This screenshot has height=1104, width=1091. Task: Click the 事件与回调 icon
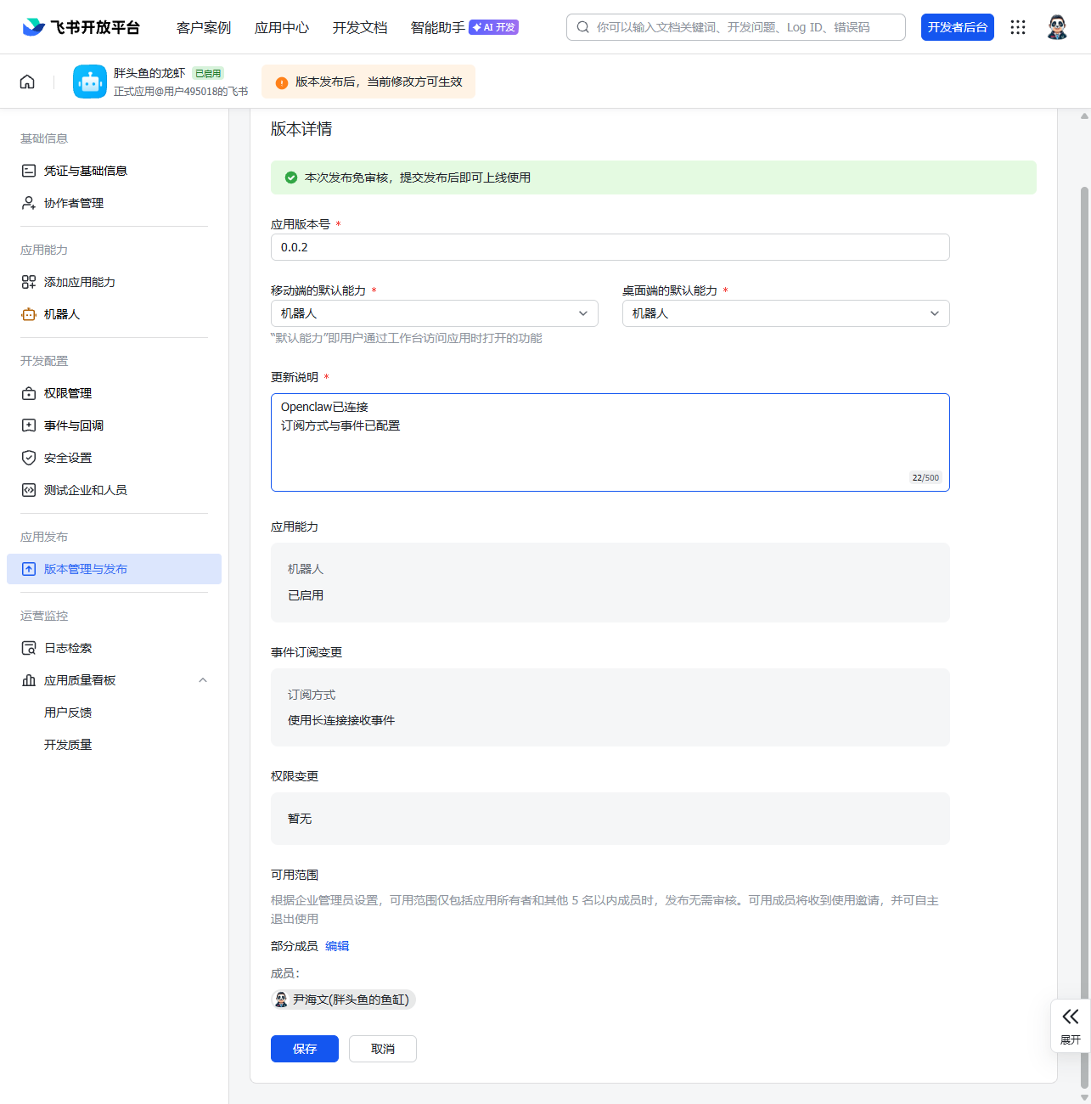(x=29, y=425)
